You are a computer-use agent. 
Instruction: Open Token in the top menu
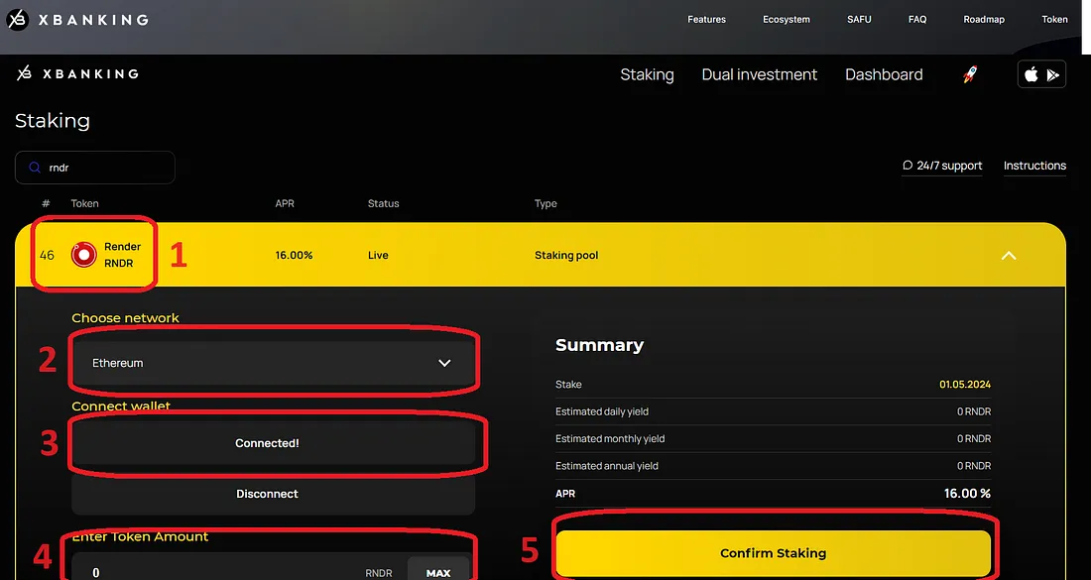pos(1054,20)
